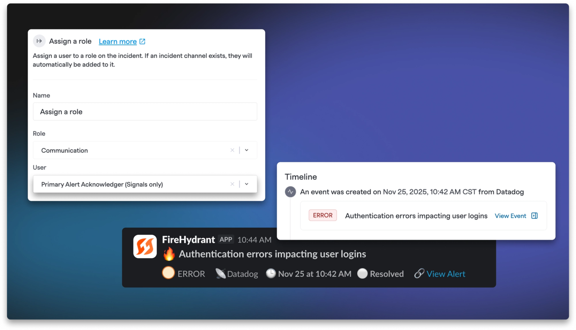Click the 10:44 AM message timestamp
The width and height of the screenshot is (576, 330).
255,240
